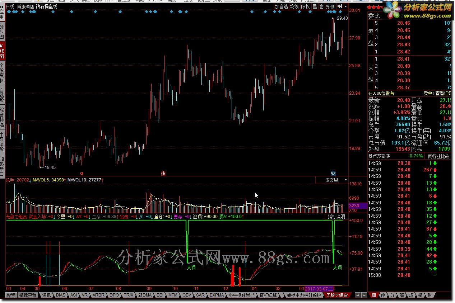Viewport: 455px width, 303px height.
Task: Select the ASI indicator tab
Action: tap(73, 295)
